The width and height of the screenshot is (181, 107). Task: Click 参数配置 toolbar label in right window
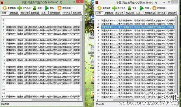coord(106,8)
